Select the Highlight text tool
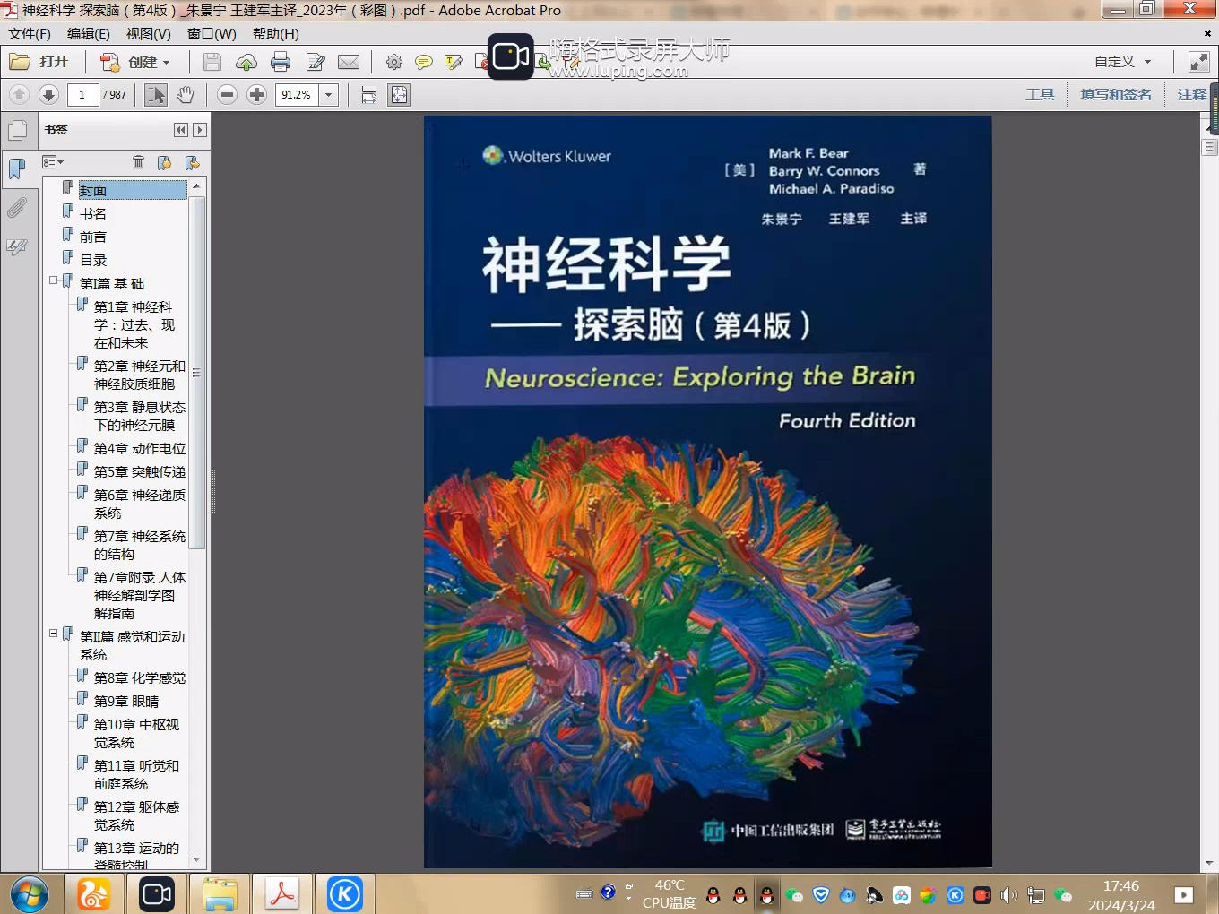1219x914 pixels. coord(454,62)
